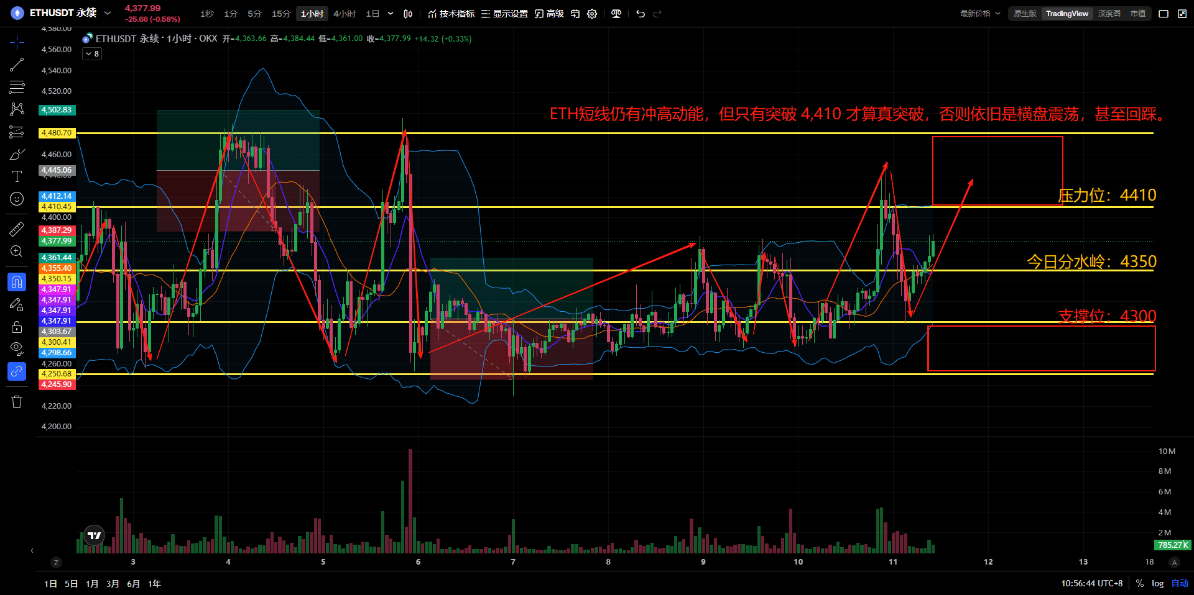
Task: Open chart settings gear
Action: 592,14
